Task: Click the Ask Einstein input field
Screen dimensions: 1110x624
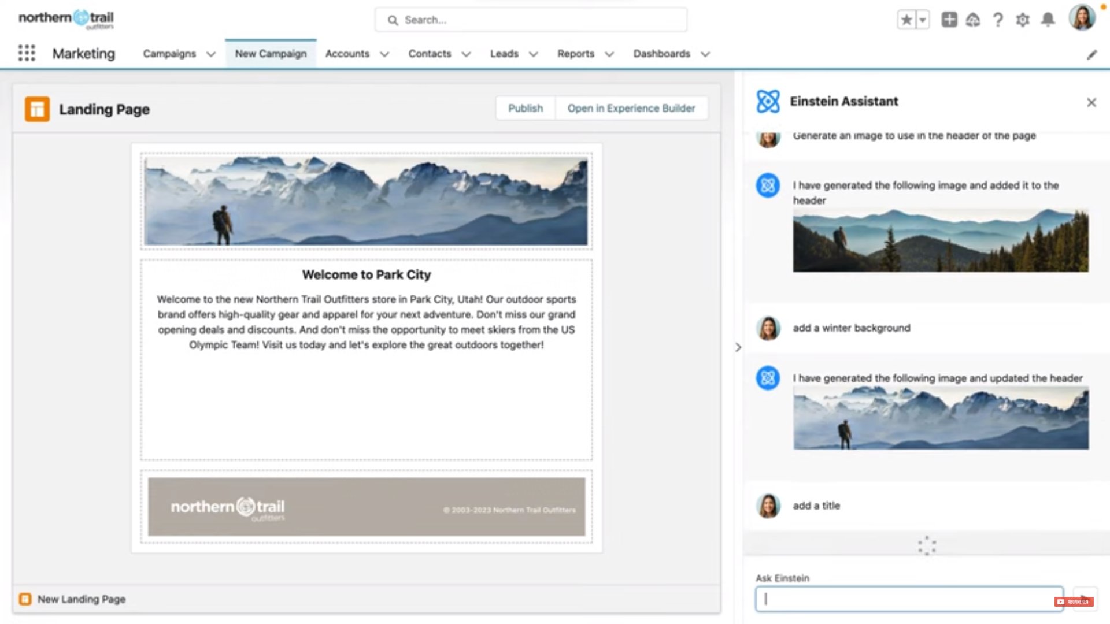Action: (909, 599)
